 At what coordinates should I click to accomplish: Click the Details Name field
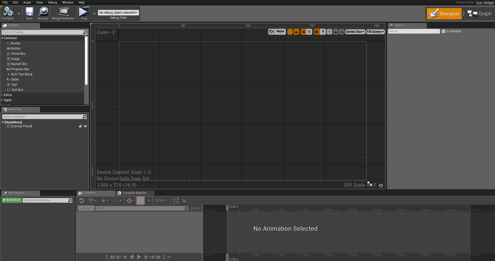414,31
